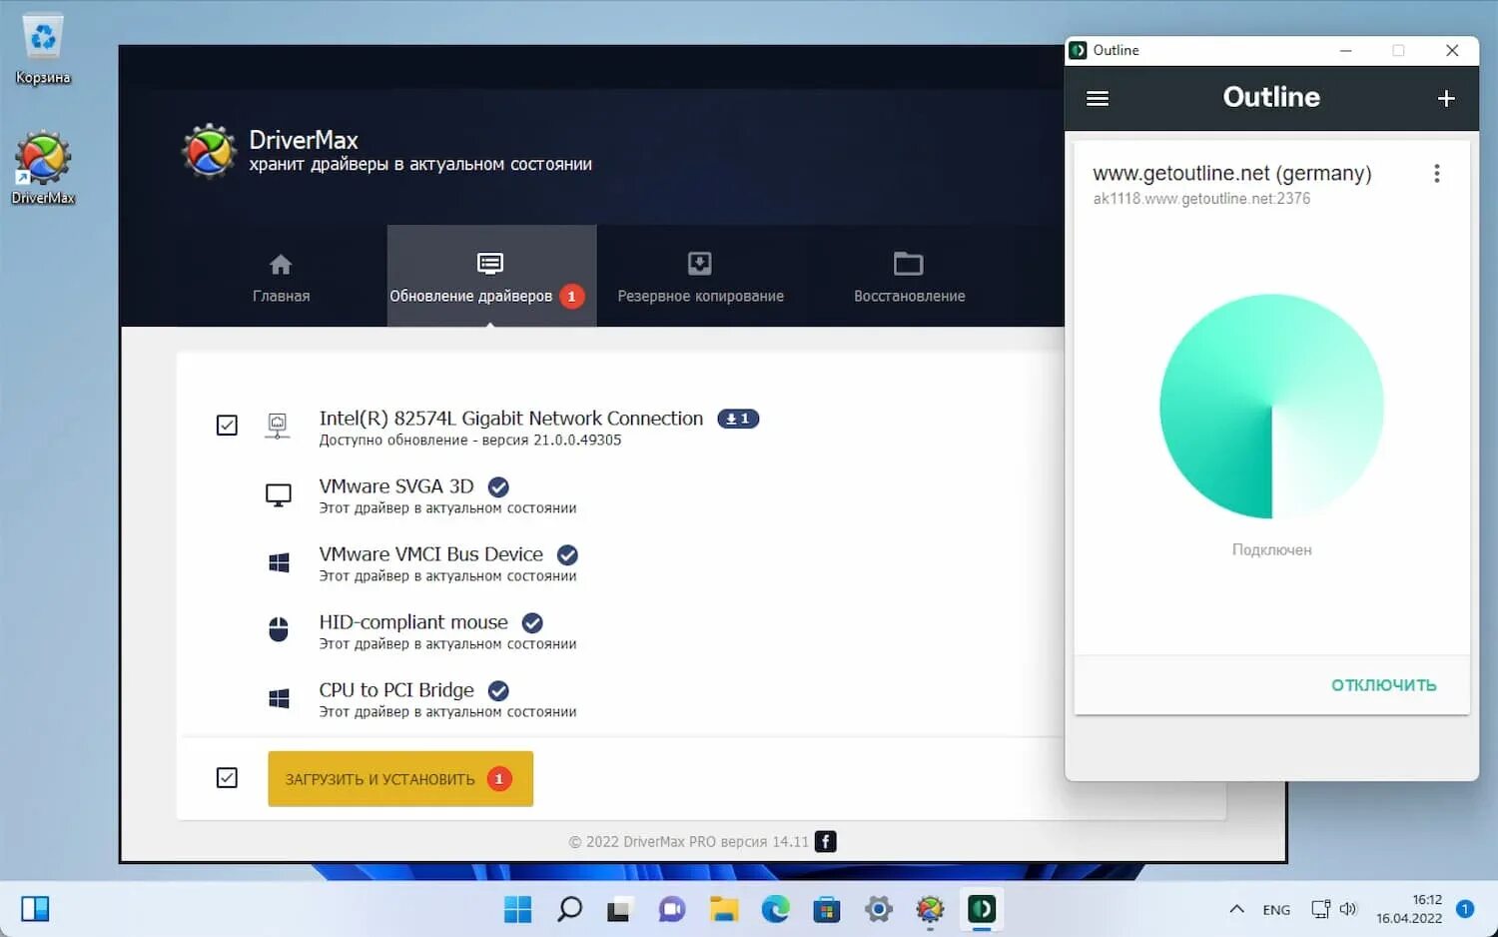The width and height of the screenshot is (1498, 937).
Task: Click the text 'Доступно обновление - версия 21.0.0.49305'
Action: (x=470, y=441)
